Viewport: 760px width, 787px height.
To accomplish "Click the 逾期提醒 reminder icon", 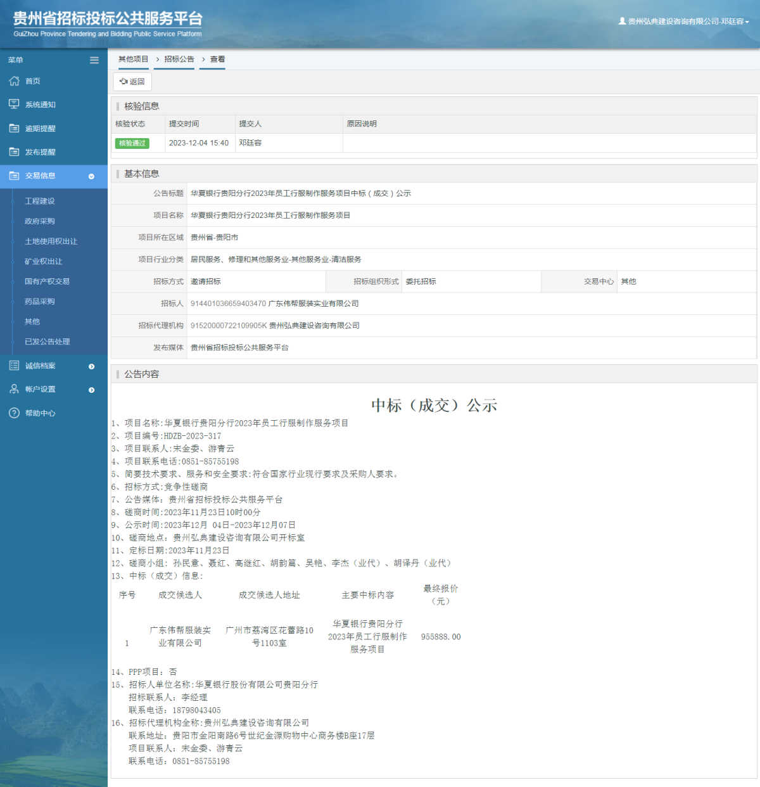I will pos(14,128).
